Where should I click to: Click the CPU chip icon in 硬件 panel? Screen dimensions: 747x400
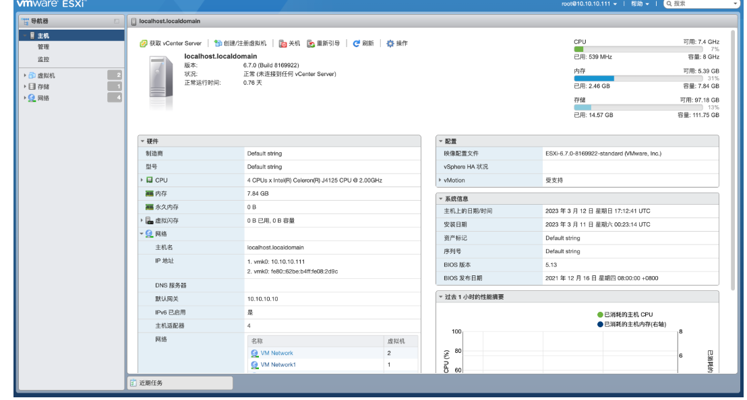coord(150,180)
